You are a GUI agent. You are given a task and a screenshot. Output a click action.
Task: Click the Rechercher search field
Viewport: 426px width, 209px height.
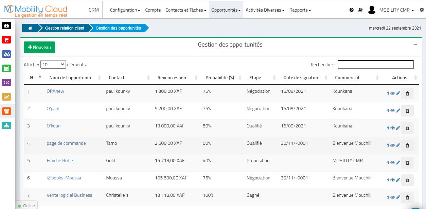[375, 65]
